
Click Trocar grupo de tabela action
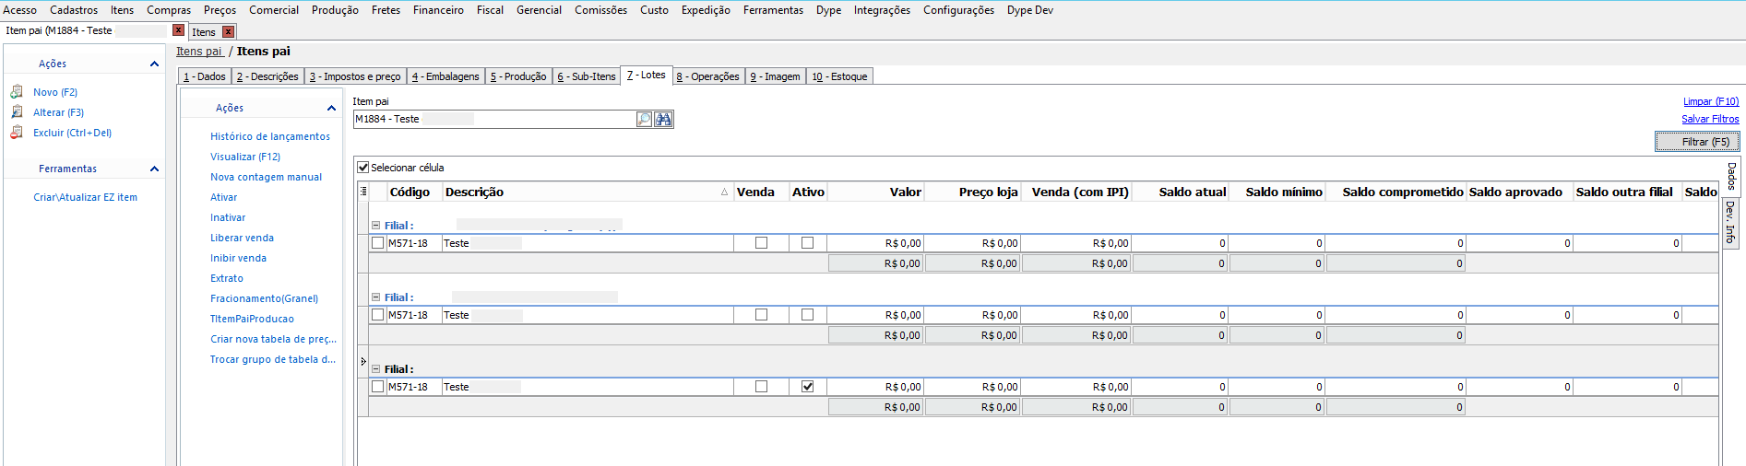tap(273, 359)
